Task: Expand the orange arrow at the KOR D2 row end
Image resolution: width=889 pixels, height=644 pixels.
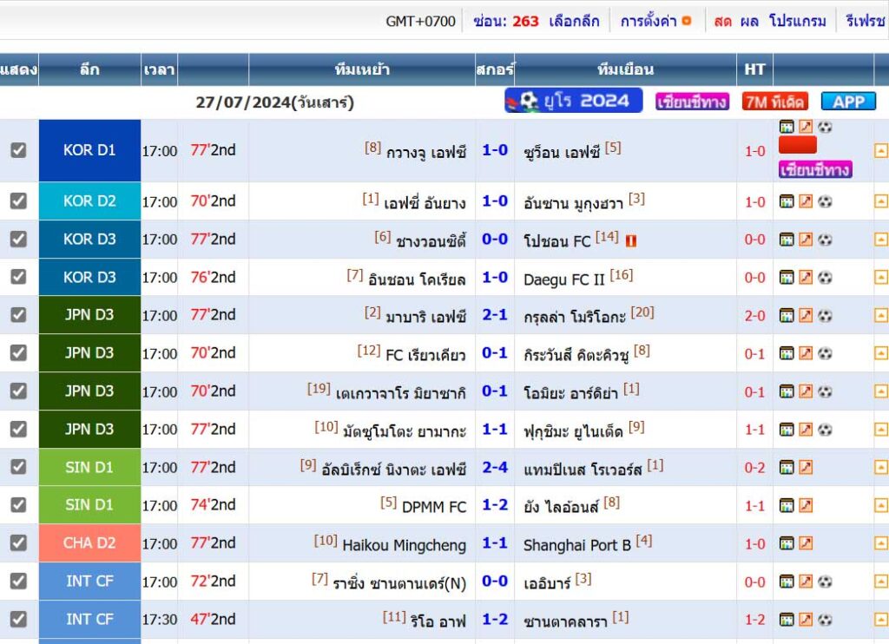Action: tap(880, 201)
